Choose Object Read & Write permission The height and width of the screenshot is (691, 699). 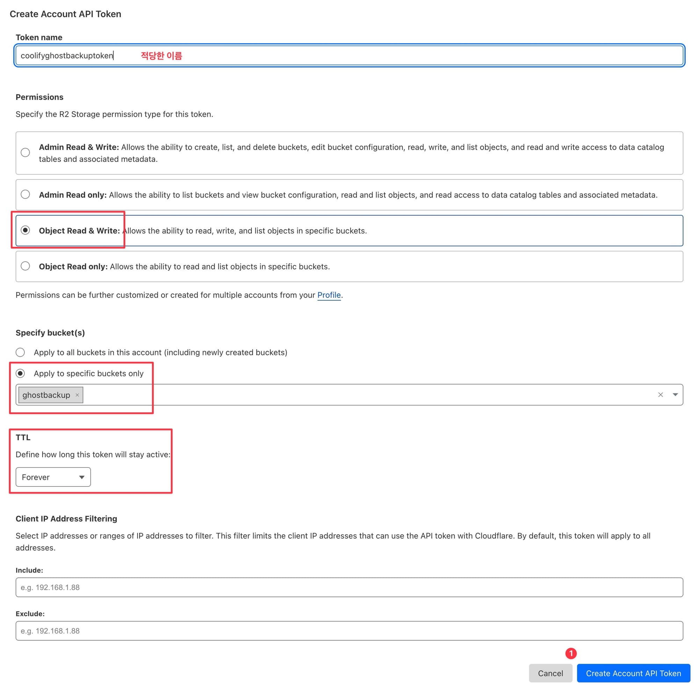(25, 230)
